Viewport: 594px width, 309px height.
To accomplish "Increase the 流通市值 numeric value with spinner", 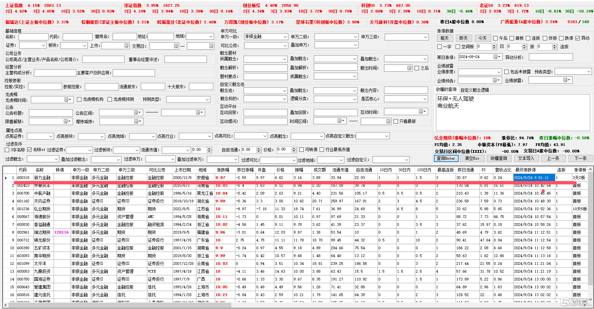I will pyautogui.click(x=209, y=148).
